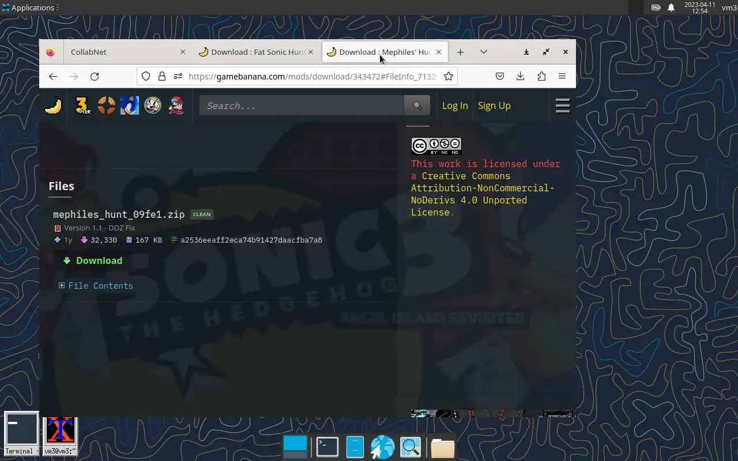Screen dimensions: 738x461
Task: Open the Terminal taskbar window button
Action: [x=21, y=434]
